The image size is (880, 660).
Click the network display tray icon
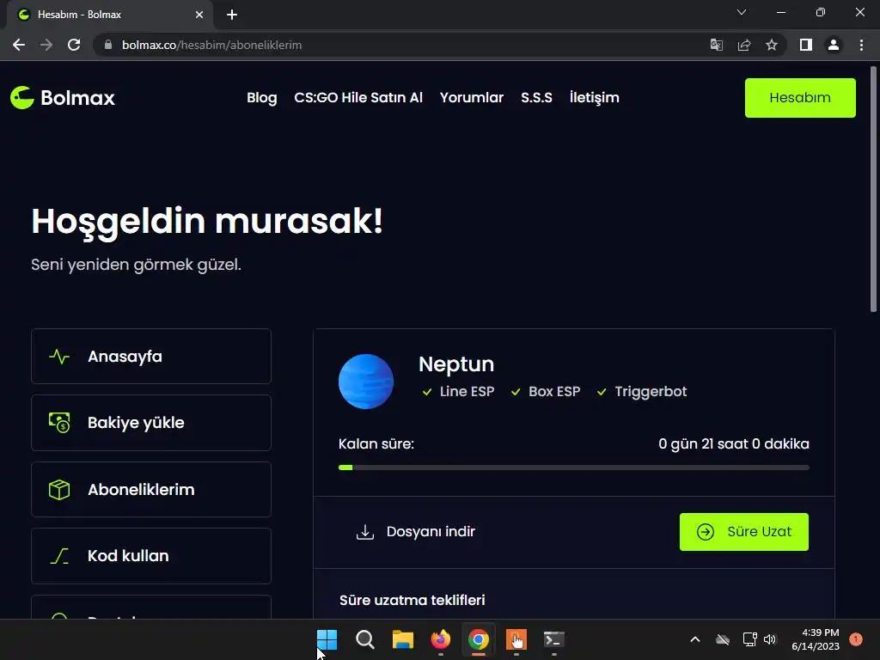click(749, 639)
